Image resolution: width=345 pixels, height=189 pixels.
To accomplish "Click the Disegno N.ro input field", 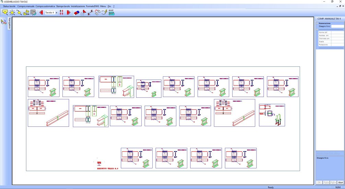I will click(337, 26).
